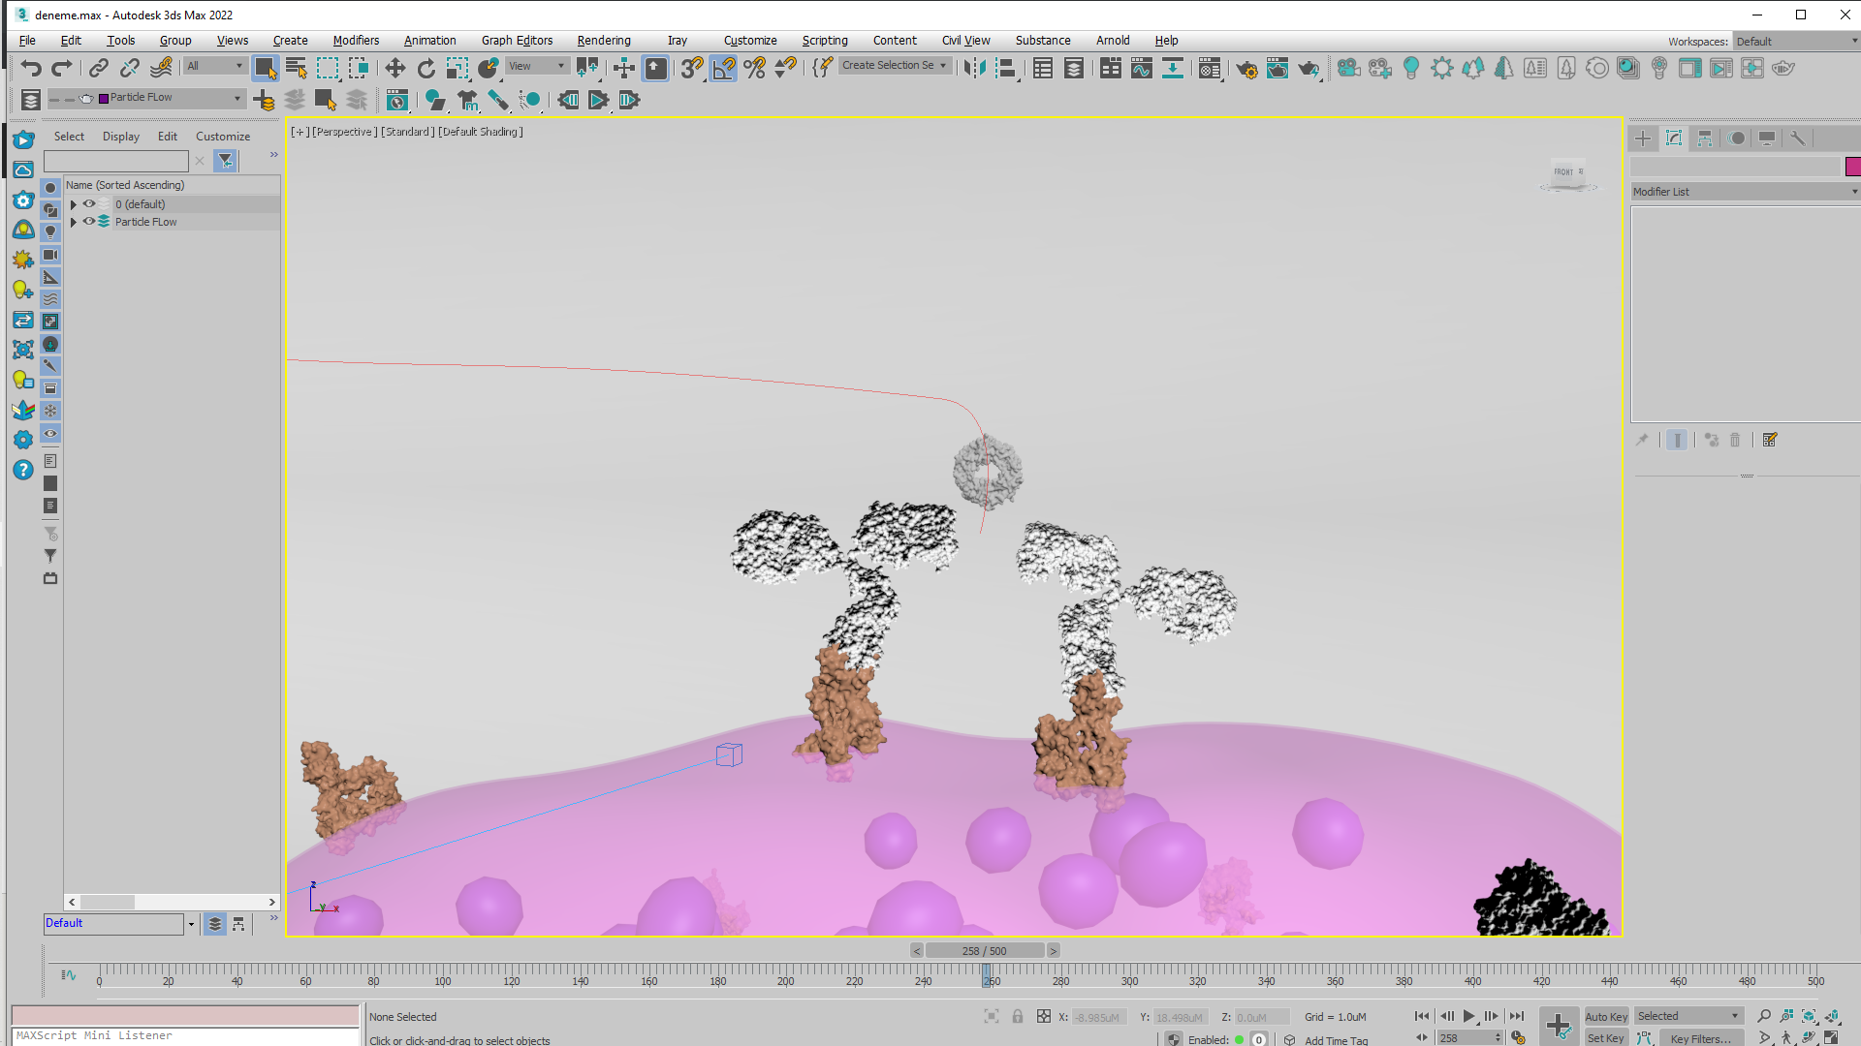Toggle Snaps Toggle on the main toolbar
Image resolution: width=1861 pixels, height=1046 pixels.
(x=691, y=68)
